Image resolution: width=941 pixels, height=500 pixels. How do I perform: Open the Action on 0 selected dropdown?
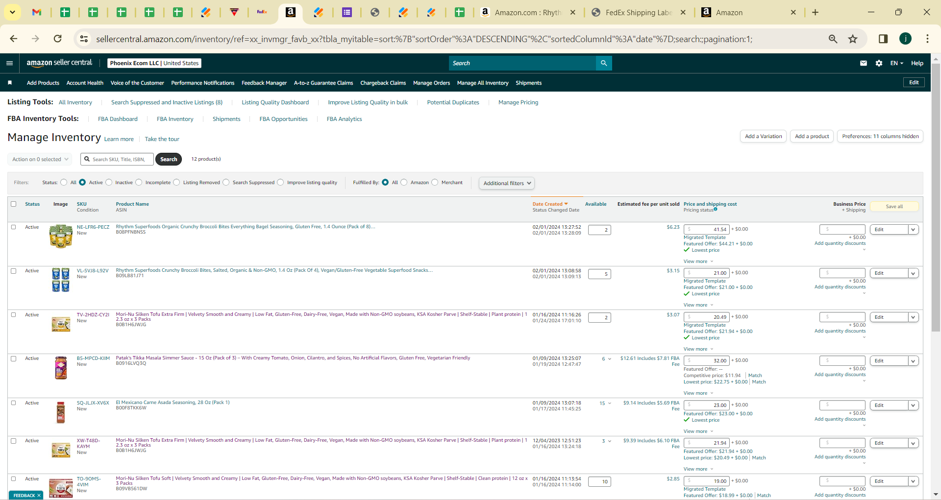click(40, 159)
